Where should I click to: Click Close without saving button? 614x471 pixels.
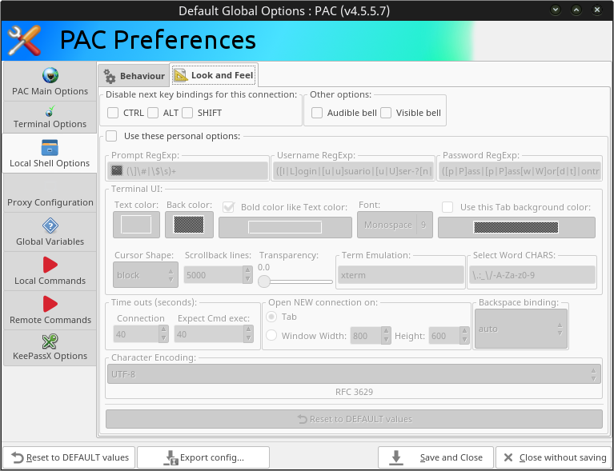coord(554,457)
